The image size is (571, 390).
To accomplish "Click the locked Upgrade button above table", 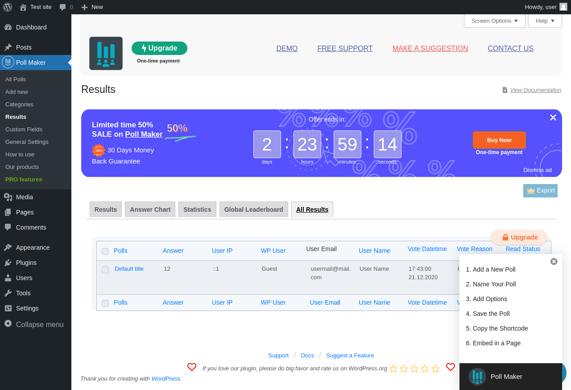I will pyautogui.click(x=519, y=237).
